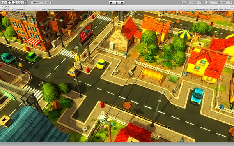The width and height of the screenshot is (234, 146).
Task: Select the Hand tool
Action: coord(4,3)
